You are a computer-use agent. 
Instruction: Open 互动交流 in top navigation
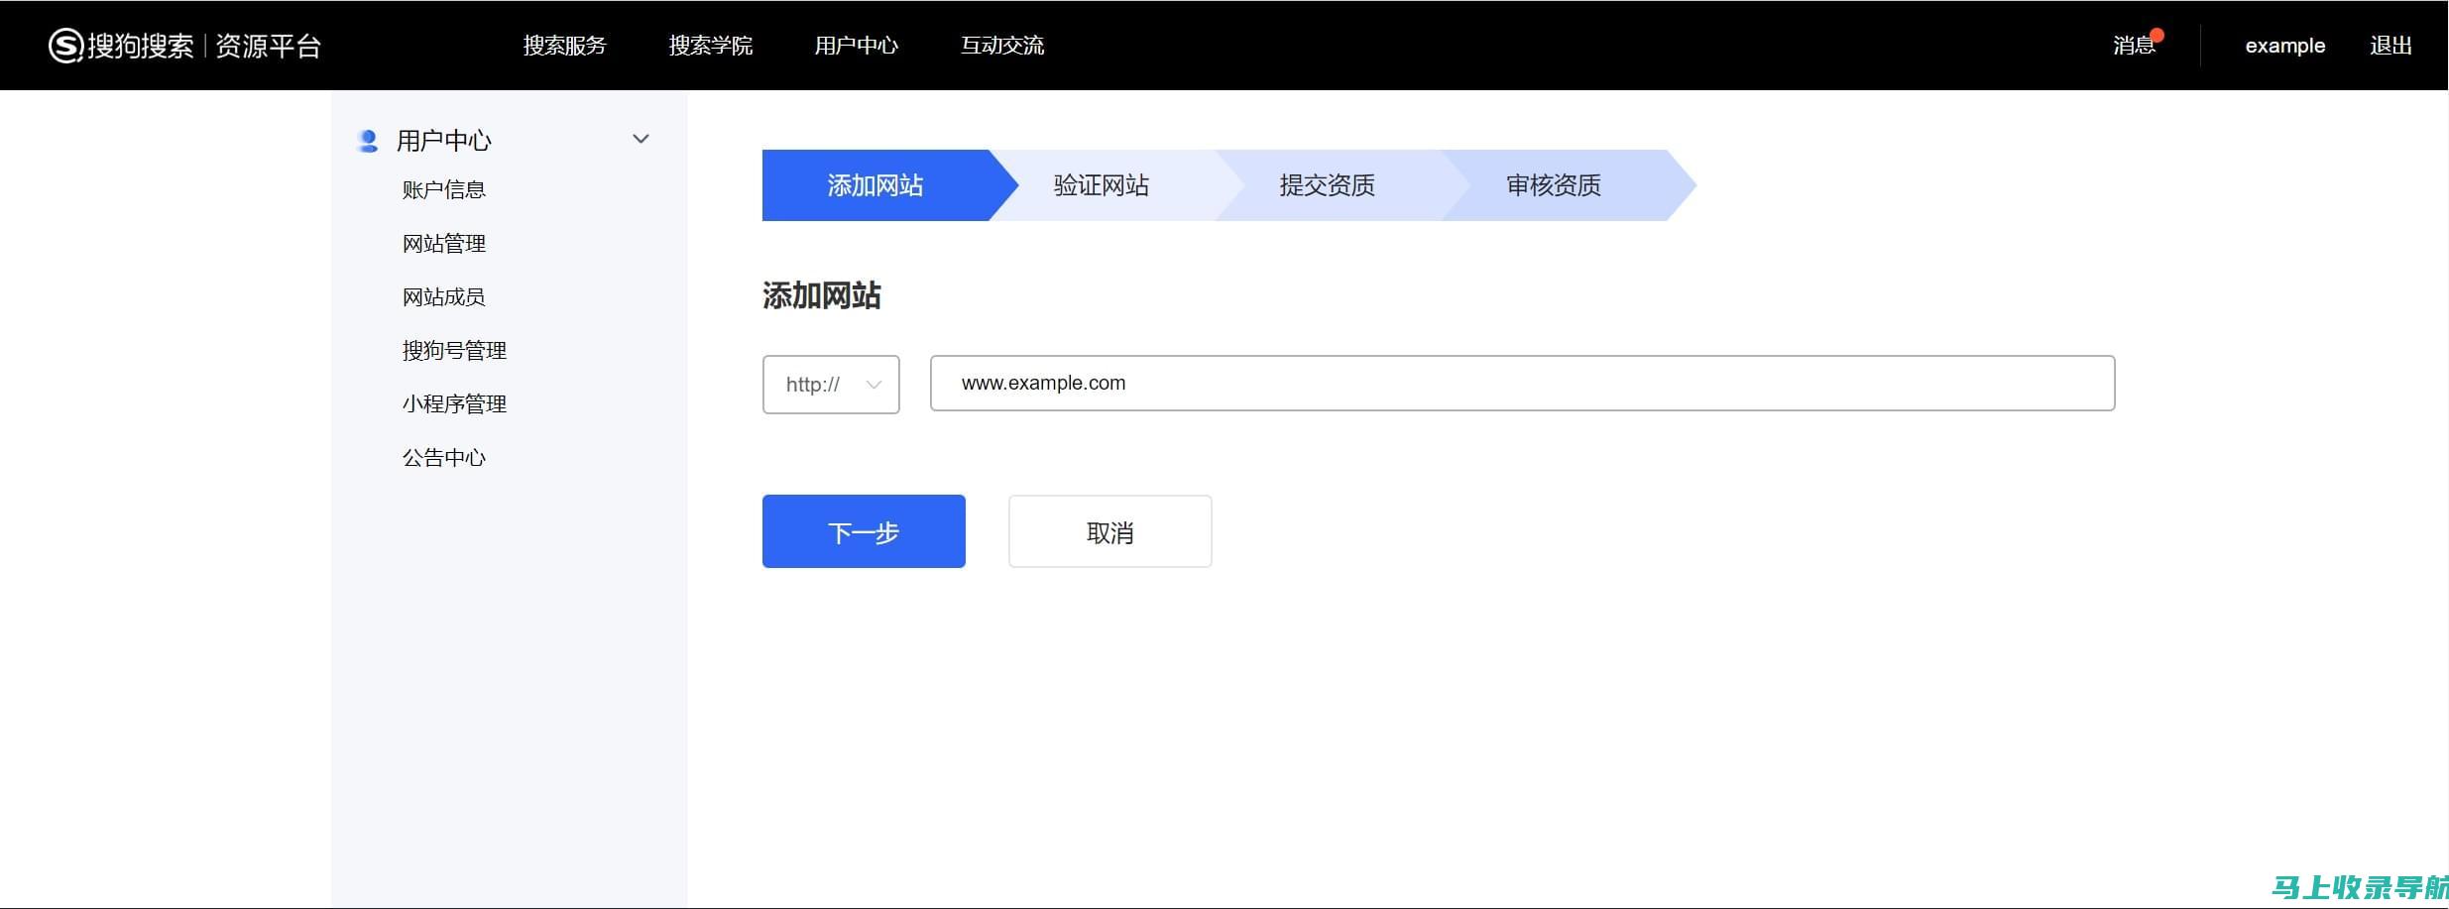pyautogui.click(x=1001, y=46)
